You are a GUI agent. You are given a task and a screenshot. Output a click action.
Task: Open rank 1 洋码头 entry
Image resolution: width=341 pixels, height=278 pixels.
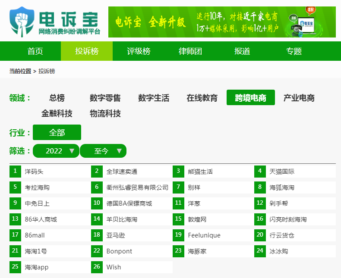50,172
